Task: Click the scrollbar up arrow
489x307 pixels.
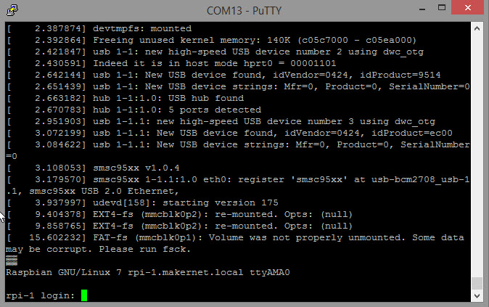Action: (x=477, y=29)
